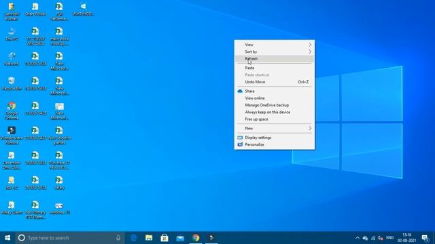Choose Free up space entry
The image size is (435, 244).
[275, 119]
